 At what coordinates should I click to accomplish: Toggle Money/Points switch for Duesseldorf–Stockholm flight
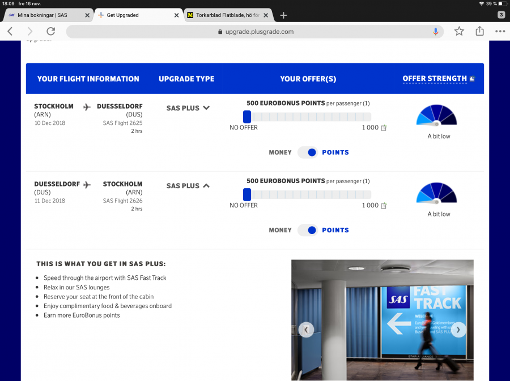308,230
